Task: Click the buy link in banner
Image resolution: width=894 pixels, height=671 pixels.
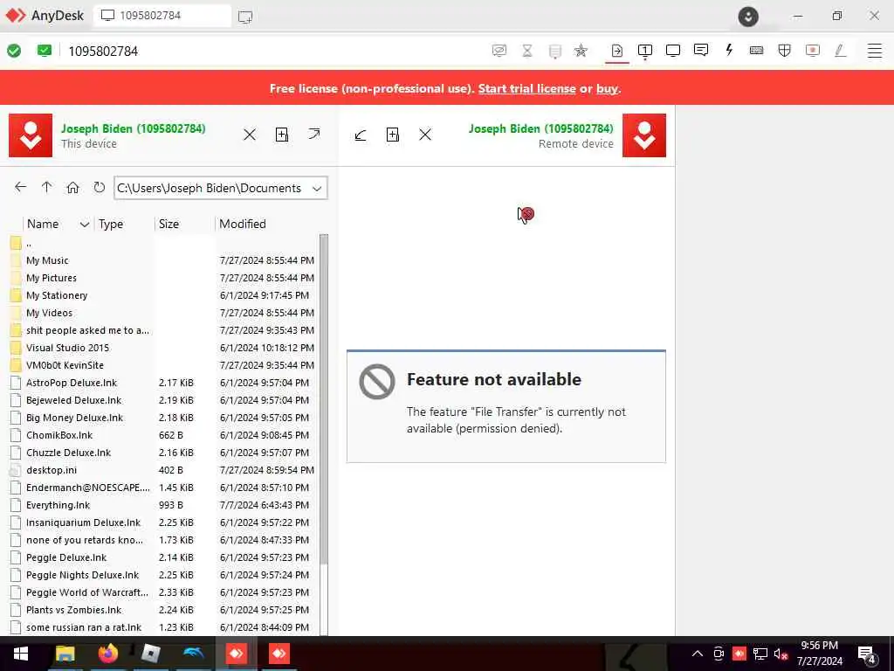Action: point(608,88)
